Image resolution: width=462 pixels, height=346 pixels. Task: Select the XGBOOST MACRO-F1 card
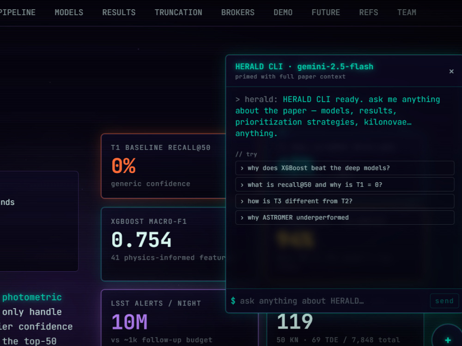point(164,244)
